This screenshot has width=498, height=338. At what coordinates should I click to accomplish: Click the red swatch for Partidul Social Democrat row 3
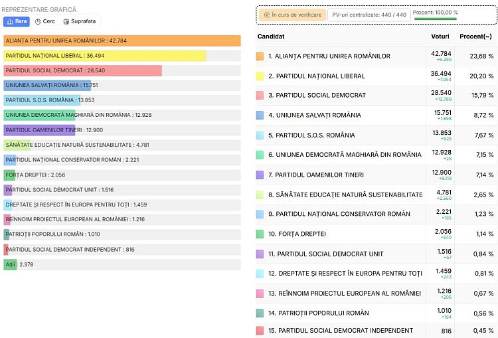tap(260, 96)
